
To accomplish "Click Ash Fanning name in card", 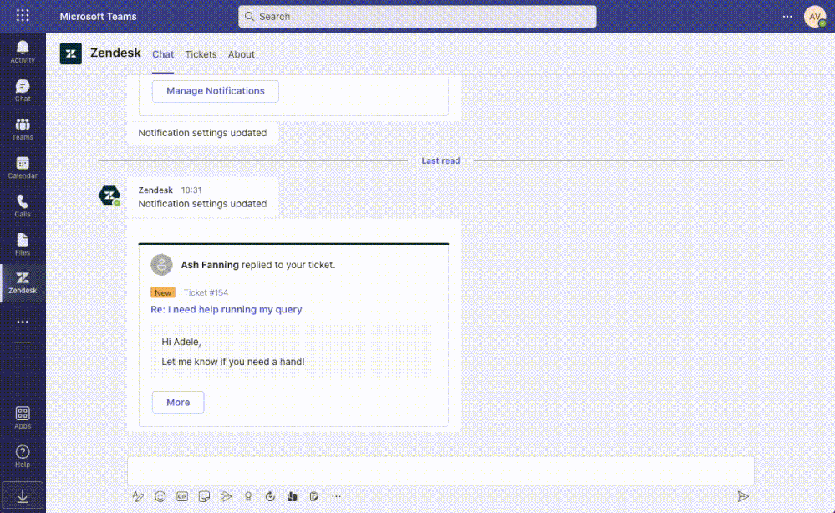I will click(210, 265).
